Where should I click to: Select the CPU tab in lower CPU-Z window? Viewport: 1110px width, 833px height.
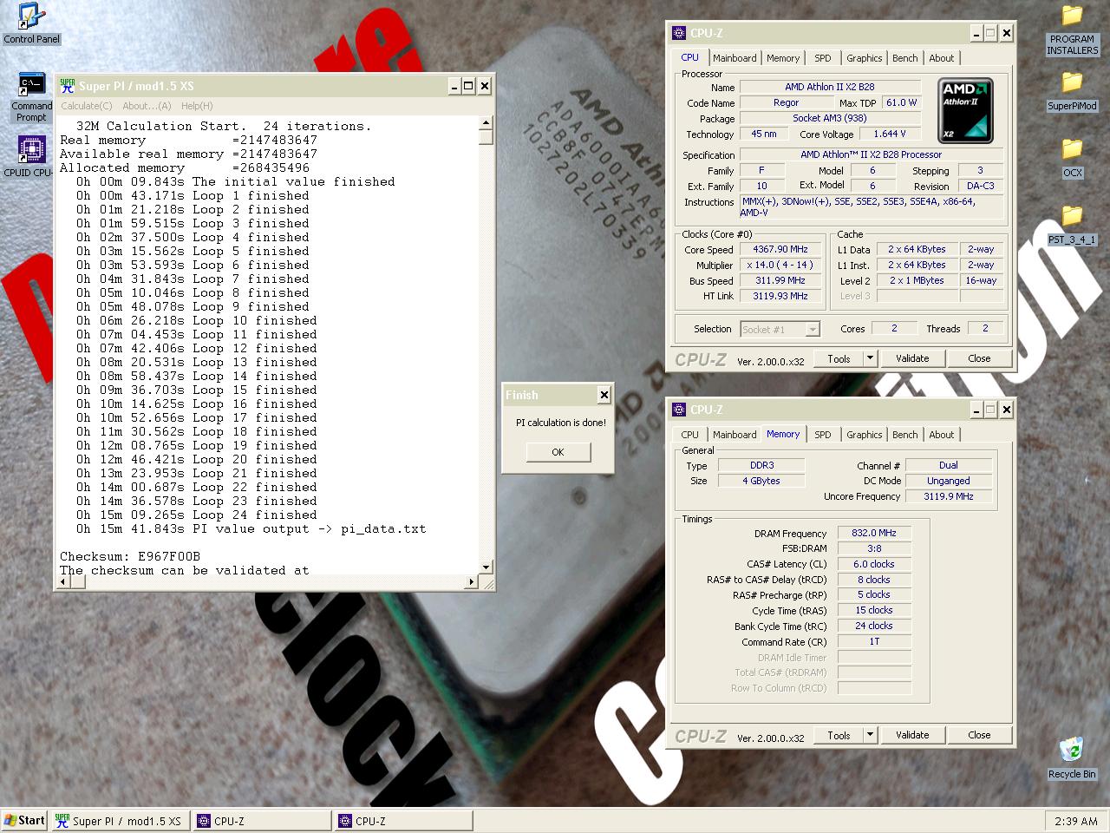pos(689,435)
